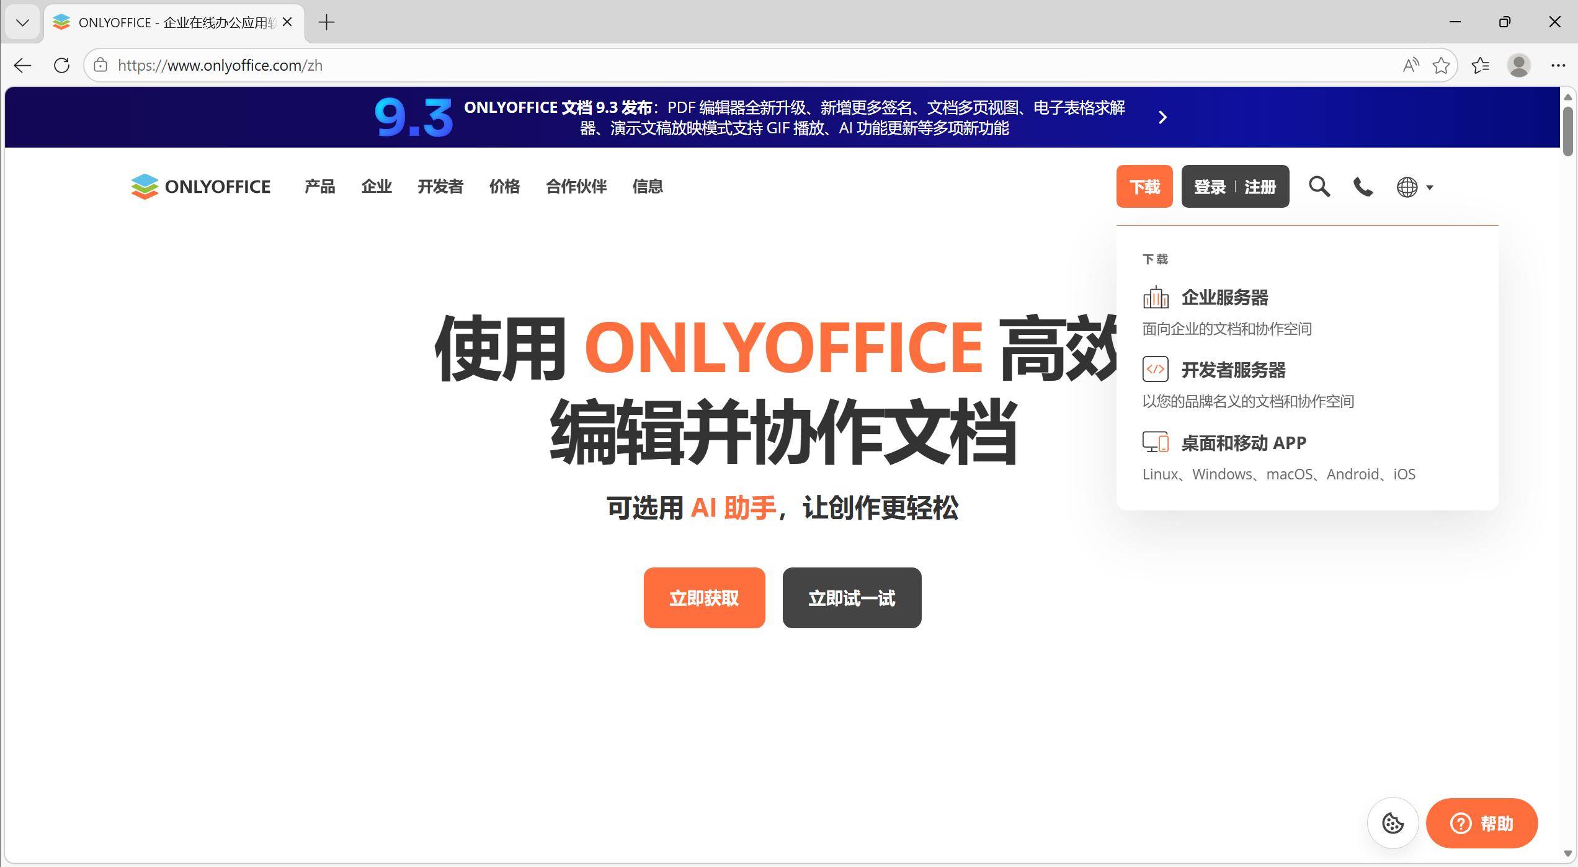Open the browser Favorites list icon
The width and height of the screenshot is (1578, 867).
tap(1480, 65)
